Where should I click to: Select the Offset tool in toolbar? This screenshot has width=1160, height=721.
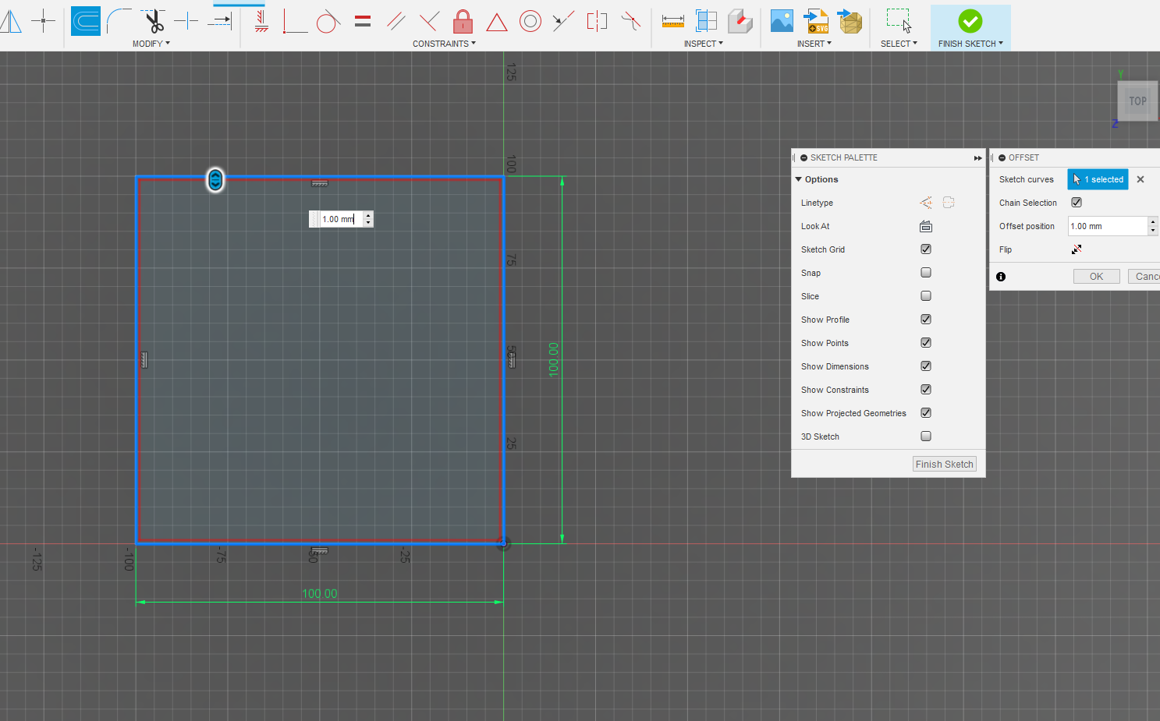point(86,21)
